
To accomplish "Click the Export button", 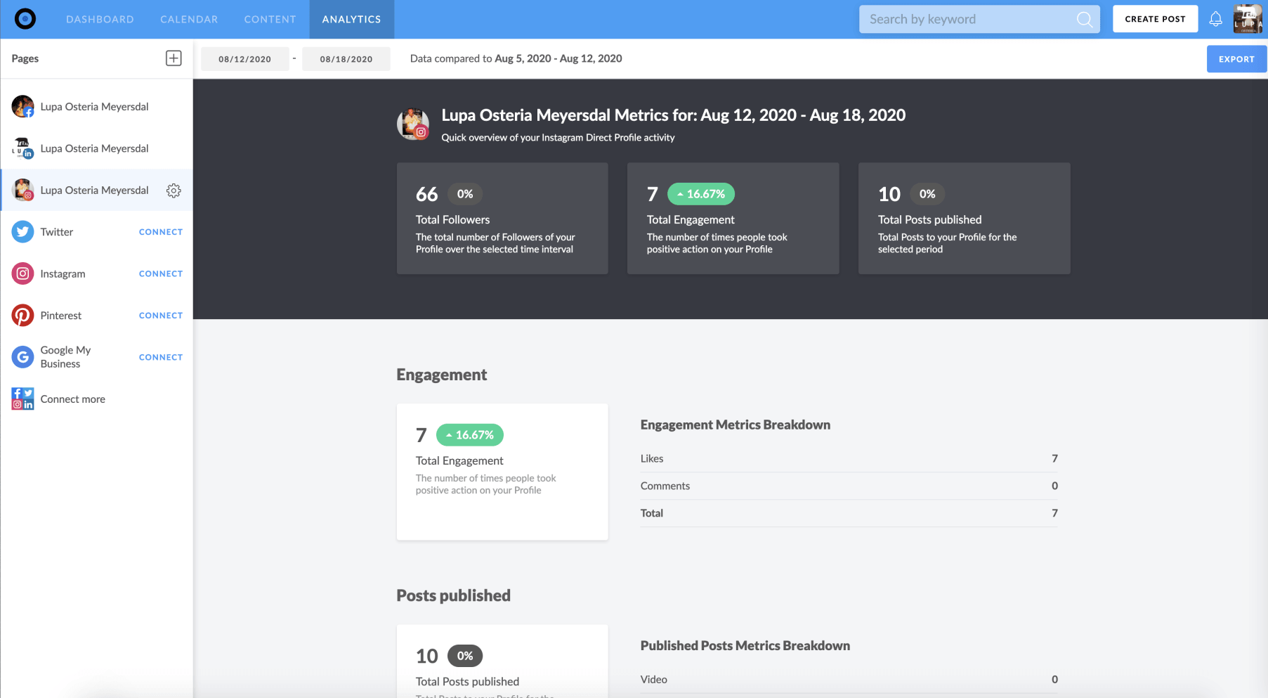I will (1236, 59).
